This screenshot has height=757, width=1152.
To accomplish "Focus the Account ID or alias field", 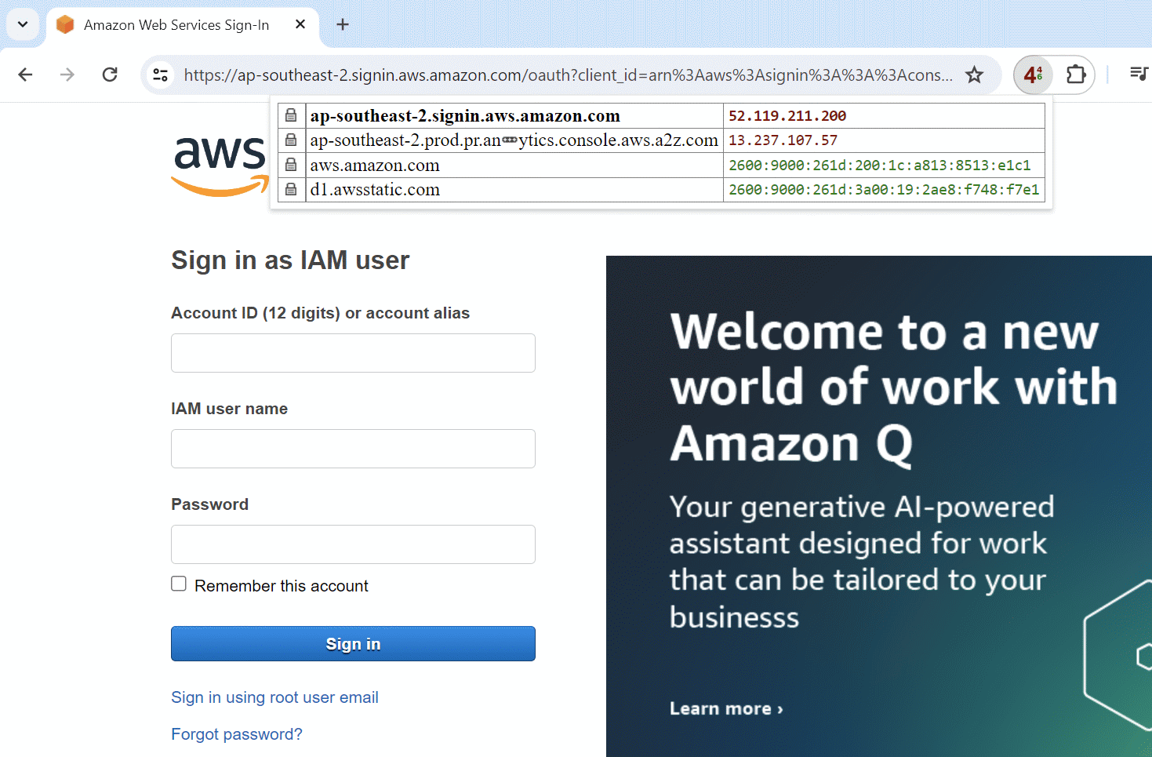I will click(353, 353).
